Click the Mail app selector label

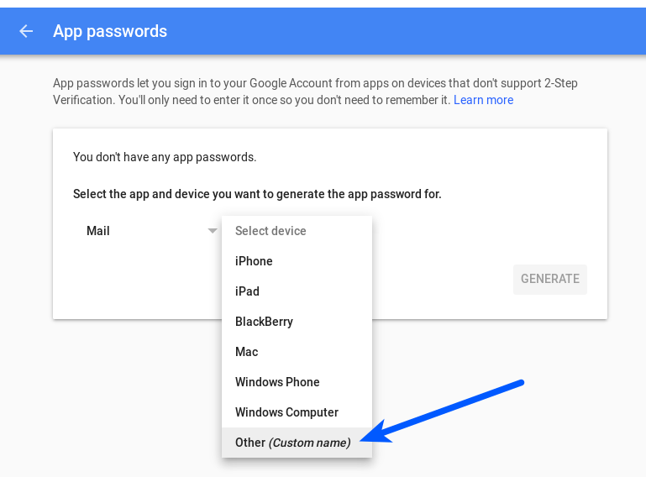[98, 231]
